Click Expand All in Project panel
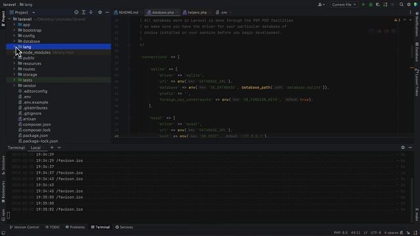The image size is (420, 236). [x=83, y=12]
